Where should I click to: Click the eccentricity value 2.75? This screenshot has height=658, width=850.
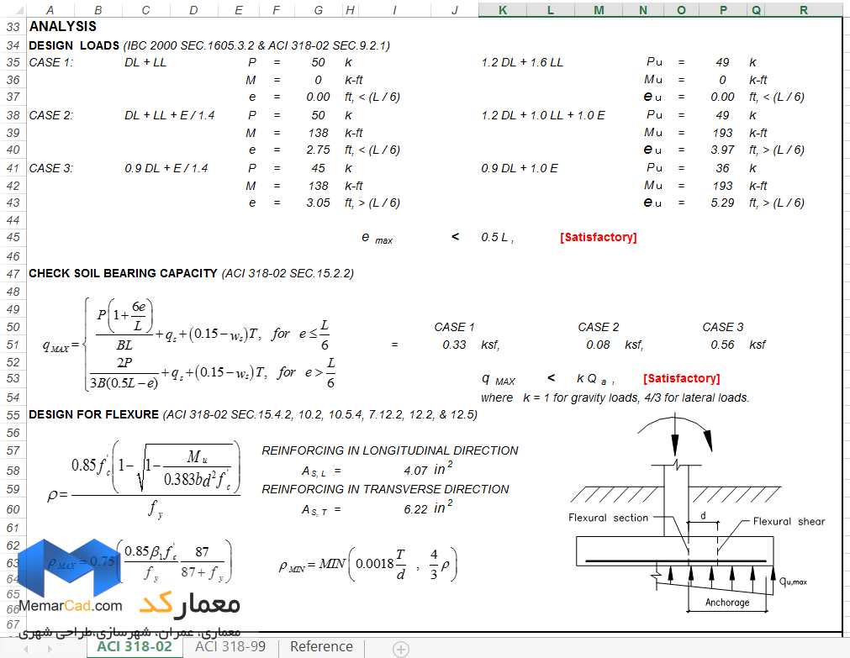(x=318, y=150)
